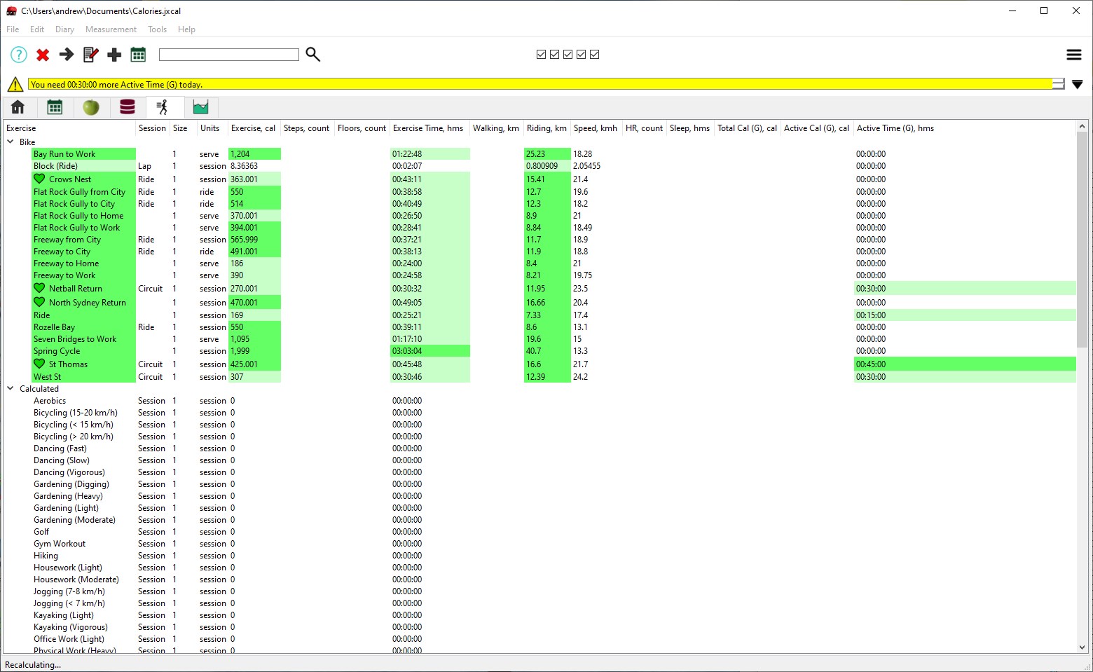The width and height of the screenshot is (1093, 672).
Task: Click the magnifying glass search icon
Action: 313,55
